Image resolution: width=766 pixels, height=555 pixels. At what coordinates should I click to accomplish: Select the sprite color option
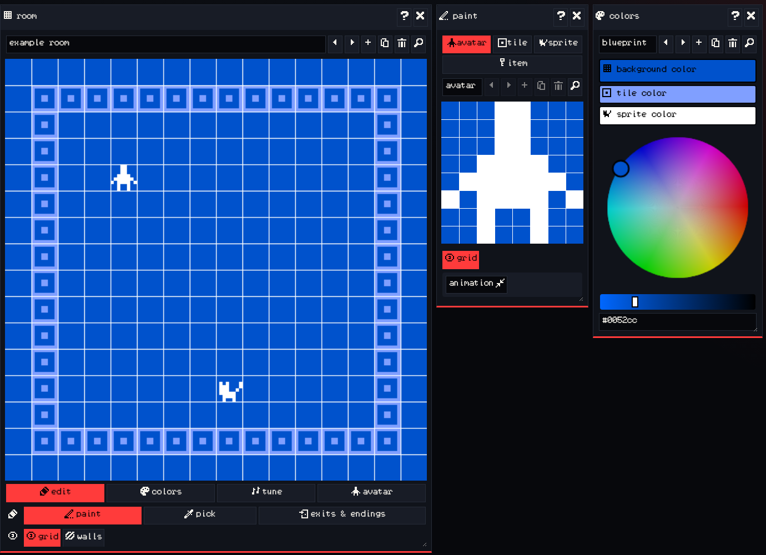point(678,115)
